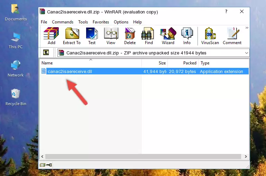The width and height of the screenshot is (266, 176).
Task: Sort files by Size column
Action: 155,63
